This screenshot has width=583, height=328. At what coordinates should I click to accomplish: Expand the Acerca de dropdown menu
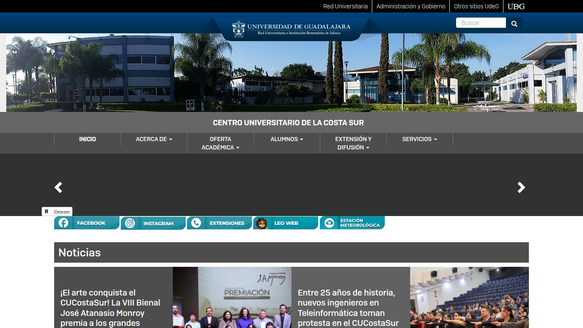tap(154, 139)
